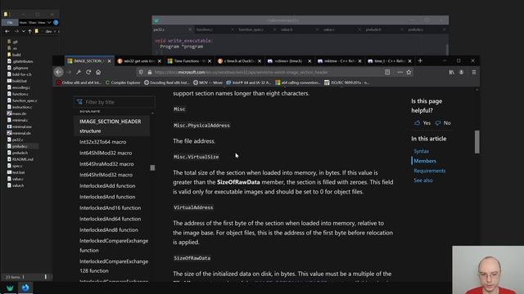Open InterlockedAdd function in sidebar

pos(107,186)
